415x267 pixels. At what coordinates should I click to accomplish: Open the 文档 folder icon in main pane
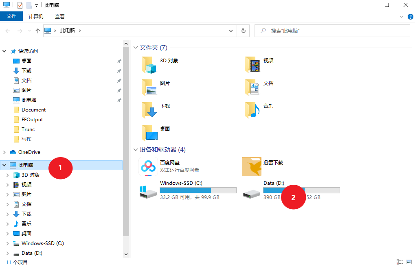253,88
